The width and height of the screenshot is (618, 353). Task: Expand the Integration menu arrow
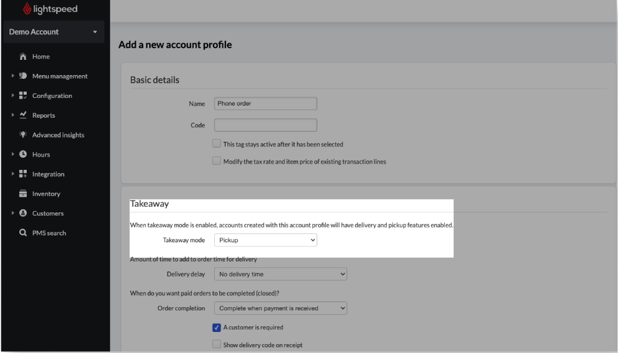(x=13, y=174)
